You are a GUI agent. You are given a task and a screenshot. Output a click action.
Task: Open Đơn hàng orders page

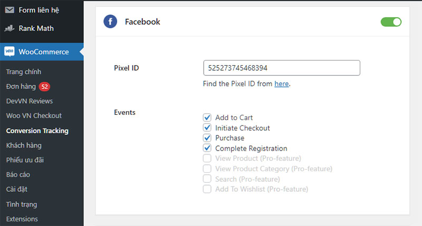pos(21,86)
